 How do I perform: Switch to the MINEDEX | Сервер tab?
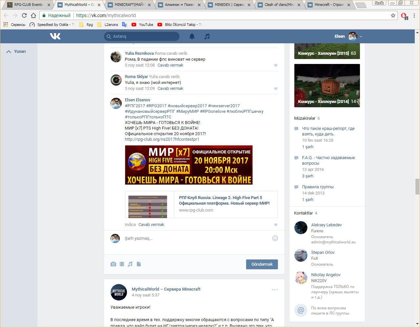(x=230, y=5)
